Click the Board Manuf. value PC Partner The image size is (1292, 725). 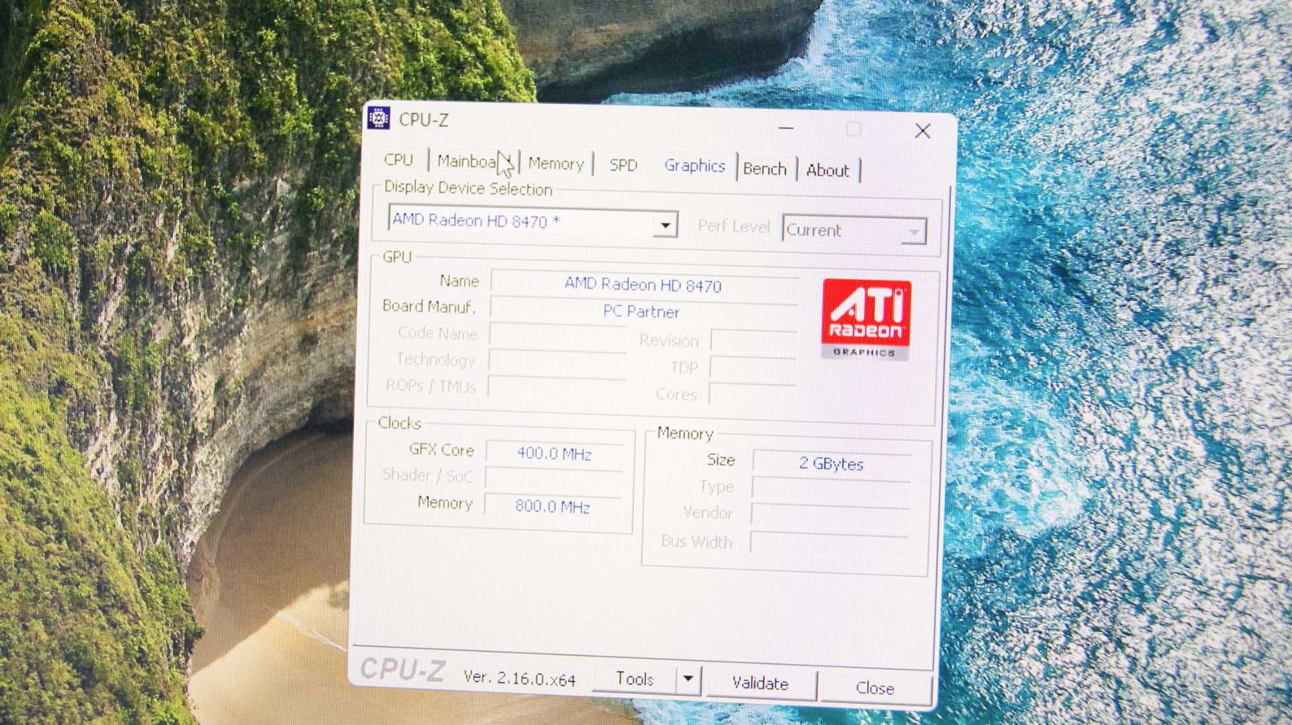click(643, 311)
